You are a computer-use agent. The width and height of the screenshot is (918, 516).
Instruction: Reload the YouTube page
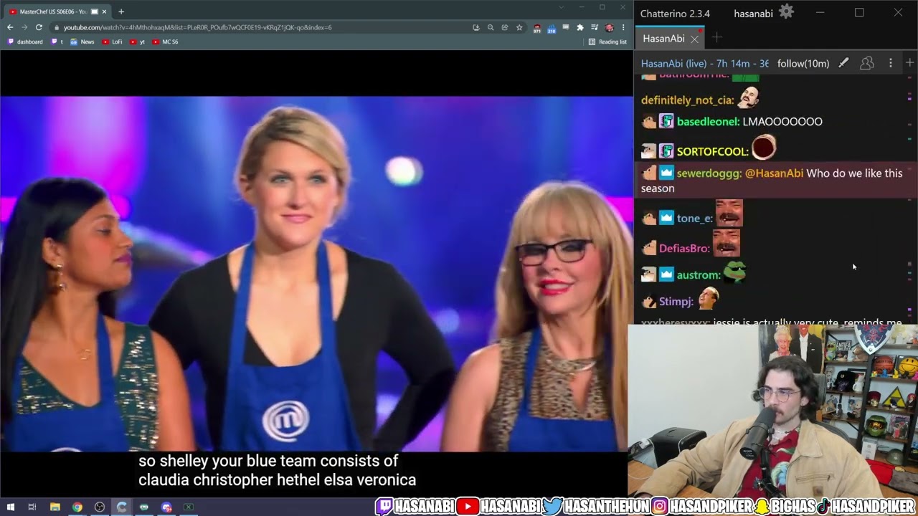tap(39, 27)
